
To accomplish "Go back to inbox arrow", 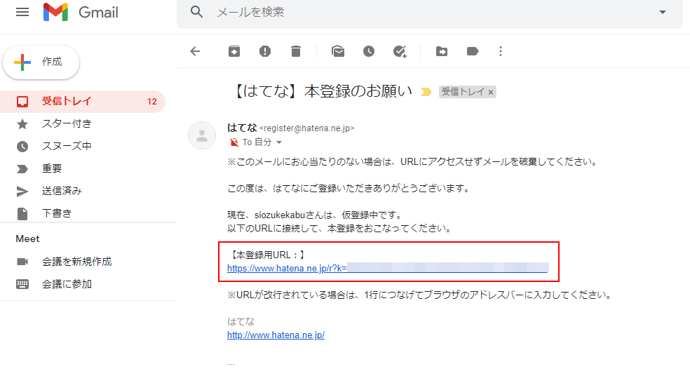I will point(195,51).
